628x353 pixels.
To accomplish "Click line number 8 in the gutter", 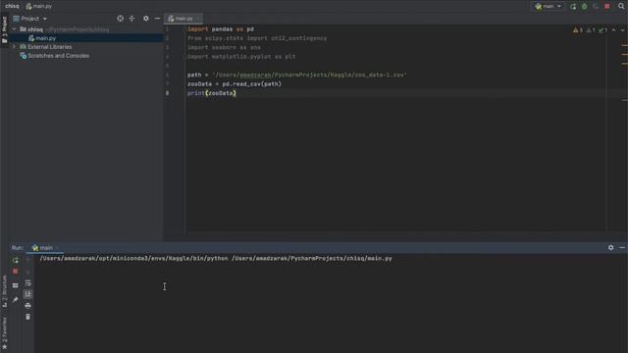I will pos(167,93).
